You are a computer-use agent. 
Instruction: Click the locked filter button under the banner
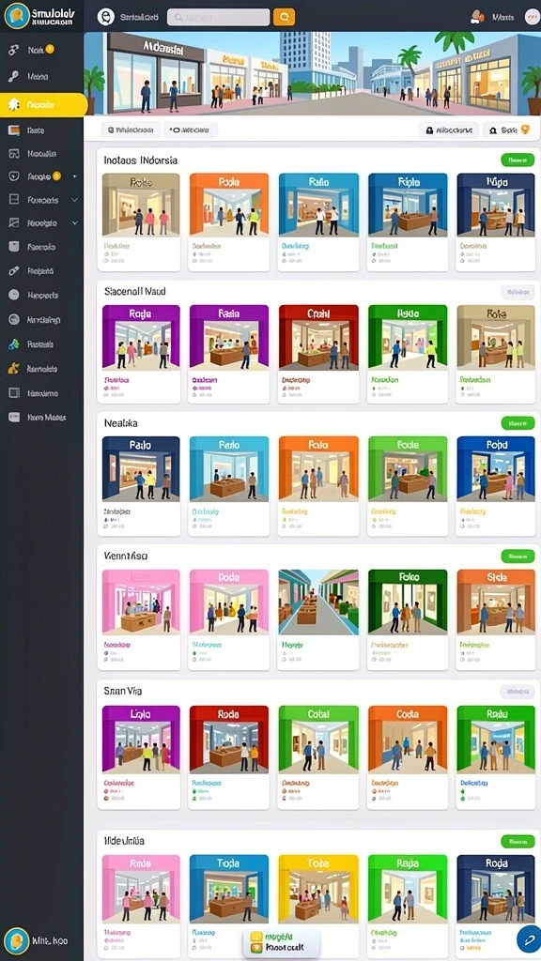tap(448, 130)
